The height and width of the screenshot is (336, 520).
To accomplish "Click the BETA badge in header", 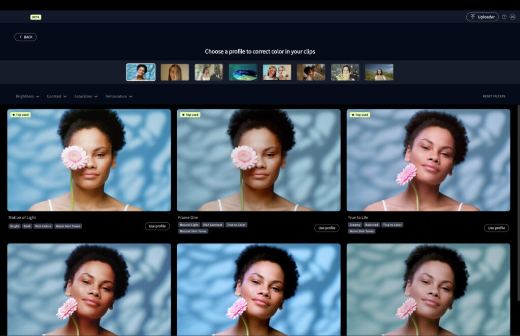I will coord(36,17).
